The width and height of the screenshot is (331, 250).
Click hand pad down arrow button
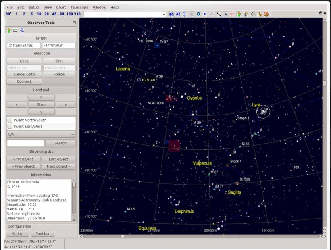coord(42,112)
